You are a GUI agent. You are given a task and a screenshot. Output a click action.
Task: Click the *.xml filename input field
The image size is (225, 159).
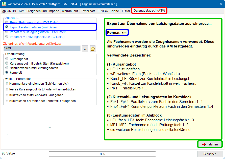(42, 48)
